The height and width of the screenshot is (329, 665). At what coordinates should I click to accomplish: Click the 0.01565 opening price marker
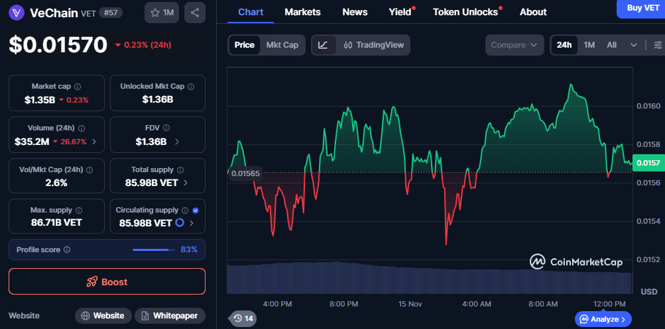pos(245,173)
